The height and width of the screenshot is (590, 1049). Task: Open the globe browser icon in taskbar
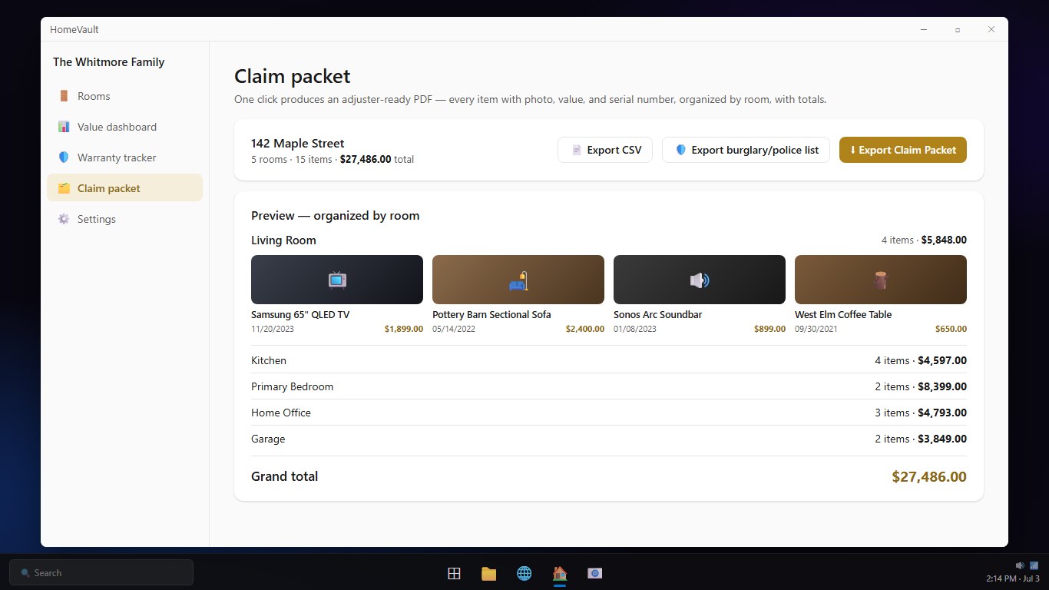click(524, 573)
